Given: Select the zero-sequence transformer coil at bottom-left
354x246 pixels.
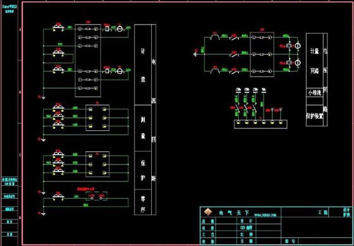Looking at the screenshot, I should click(x=58, y=197).
